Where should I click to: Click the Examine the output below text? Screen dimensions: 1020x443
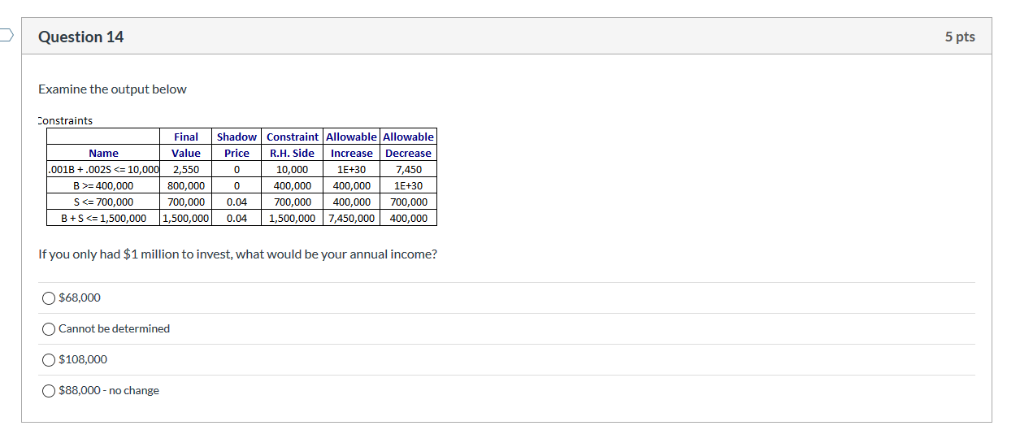click(112, 89)
